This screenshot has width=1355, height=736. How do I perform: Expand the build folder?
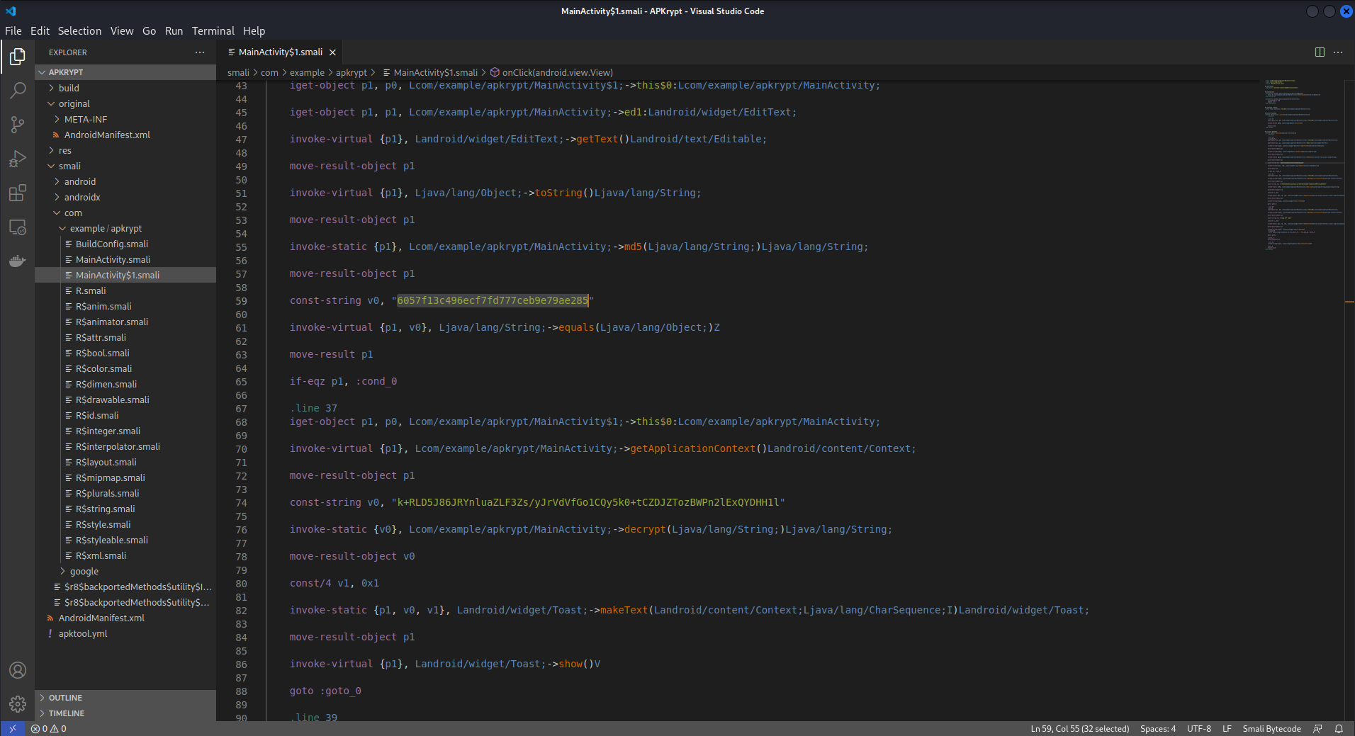click(125, 88)
